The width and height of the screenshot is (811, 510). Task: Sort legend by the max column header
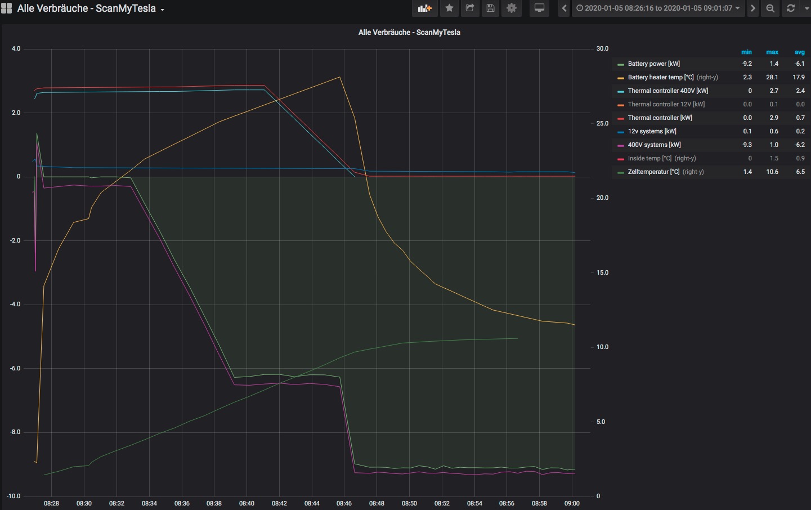pyautogui.click(x=772, y=52)
